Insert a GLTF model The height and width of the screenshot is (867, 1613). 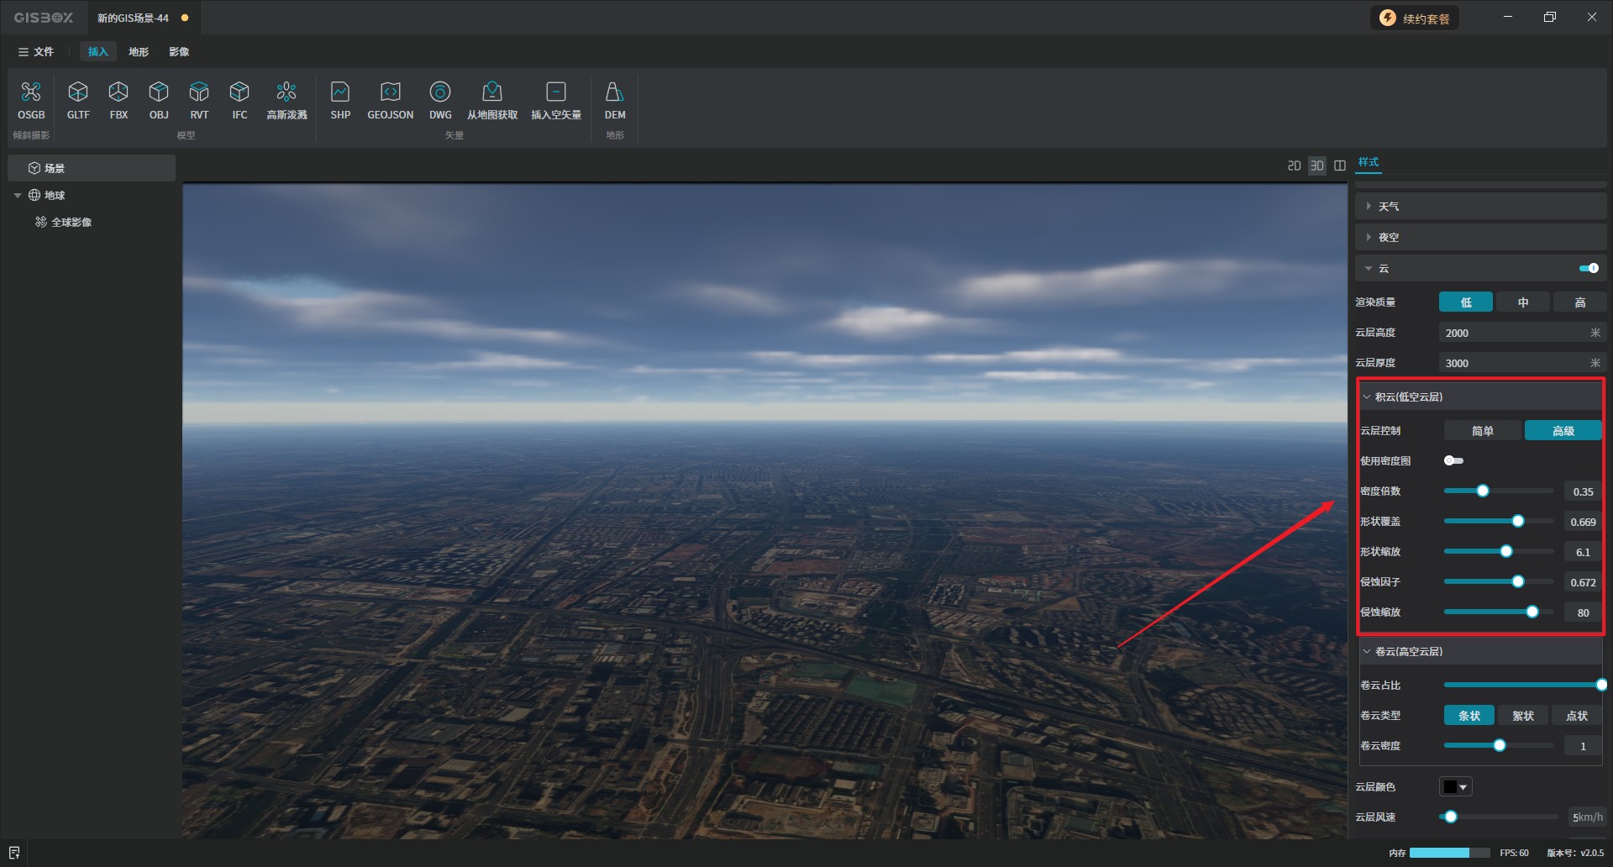click(78, 92)
